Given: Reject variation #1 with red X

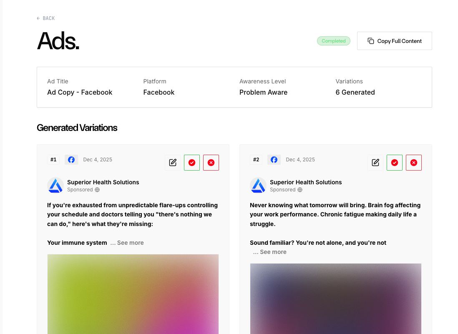Looking at the screenshot, I should [x=211, y=163].
